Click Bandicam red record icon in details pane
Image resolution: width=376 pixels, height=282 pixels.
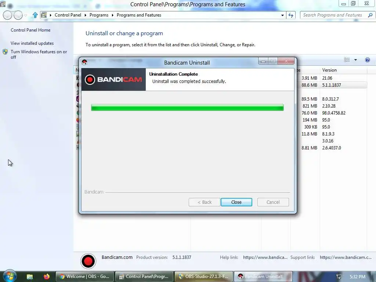tap(88, 261)
